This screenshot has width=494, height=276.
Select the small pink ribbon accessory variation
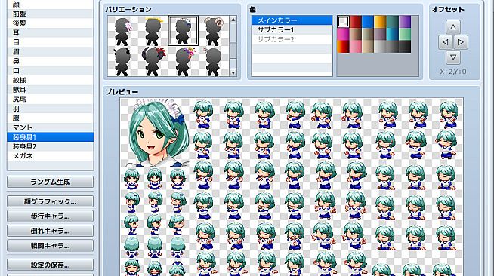click(x=214, y=61)
